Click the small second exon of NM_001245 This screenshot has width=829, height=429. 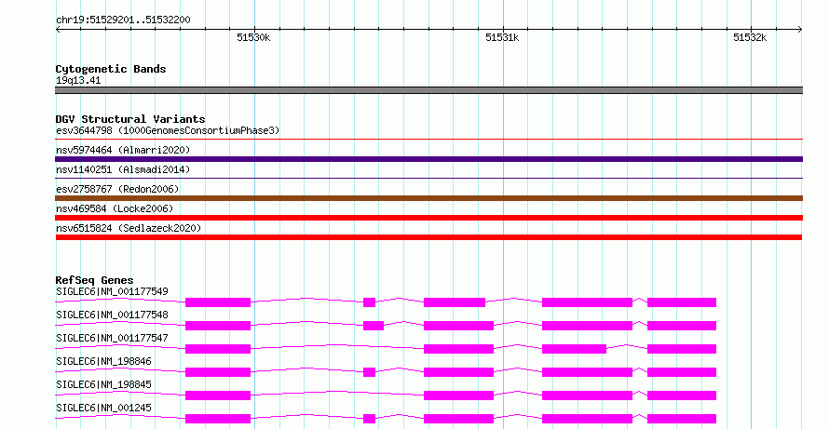click(370, 419)
